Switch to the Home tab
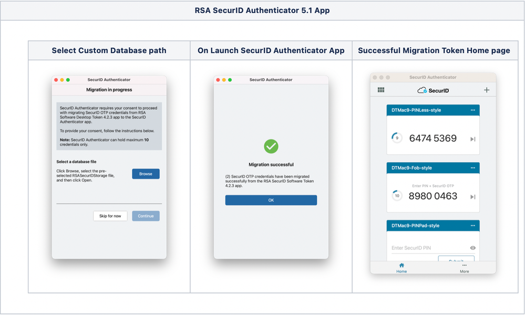 [x=402, y=268]
